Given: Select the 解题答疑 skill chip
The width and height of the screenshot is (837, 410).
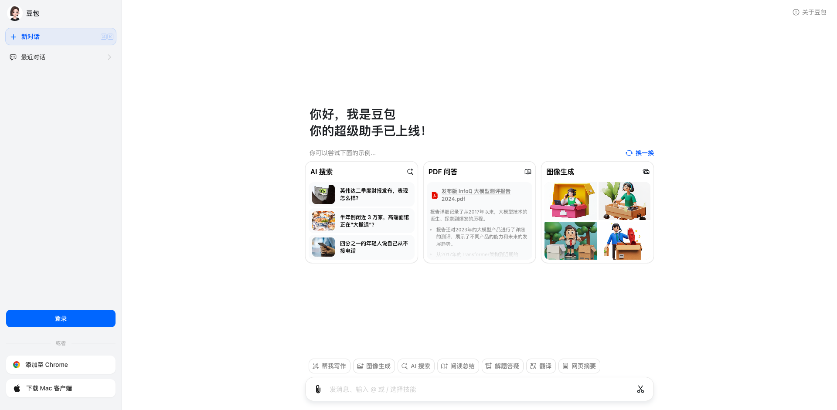Looking at the screenshot, I should tap(503, 366).
